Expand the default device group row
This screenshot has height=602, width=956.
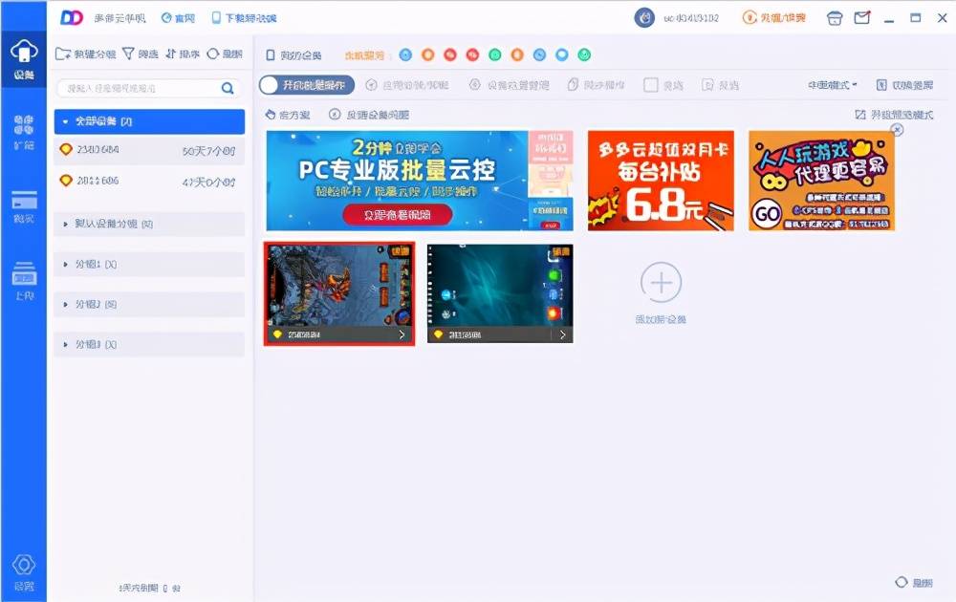coord(149,224)
